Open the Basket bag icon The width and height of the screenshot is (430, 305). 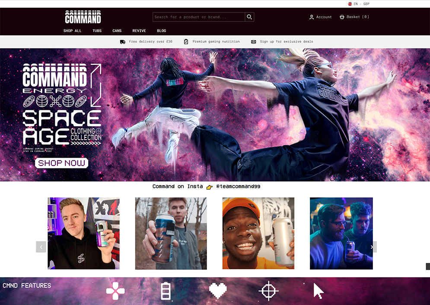(342, 17)
